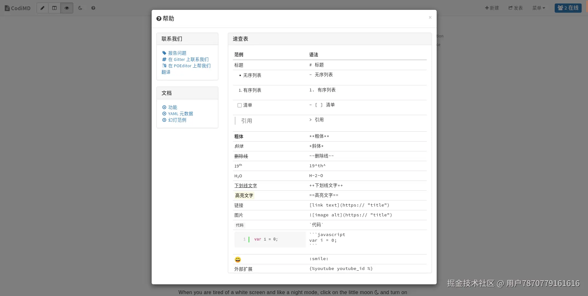This screenshot has height=296, width=588.
Task: Show the 2 在线 online users list
Action: [x=568, y=8]
